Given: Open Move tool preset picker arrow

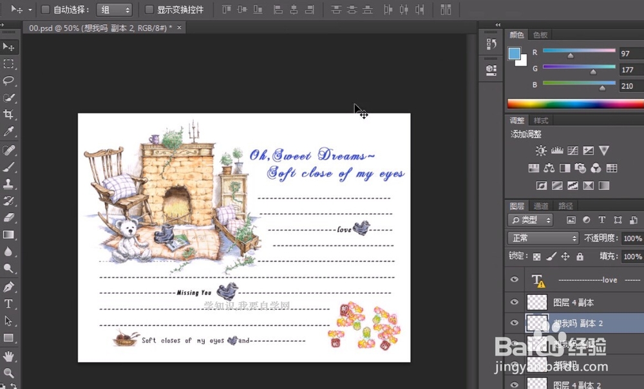Looking at the screenshot, I should tap(30, 10).
